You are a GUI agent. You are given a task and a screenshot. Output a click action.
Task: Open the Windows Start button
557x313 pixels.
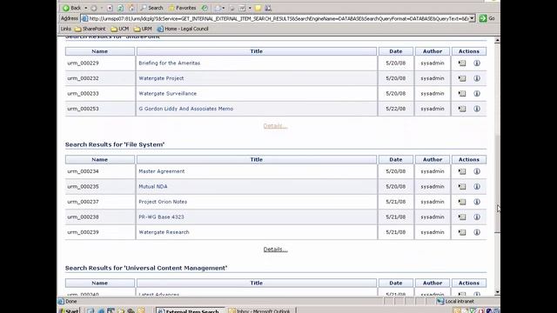[69, 310]
